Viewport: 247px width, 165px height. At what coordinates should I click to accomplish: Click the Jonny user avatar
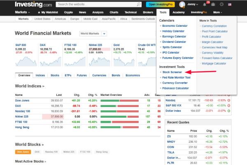click(182, 5)
